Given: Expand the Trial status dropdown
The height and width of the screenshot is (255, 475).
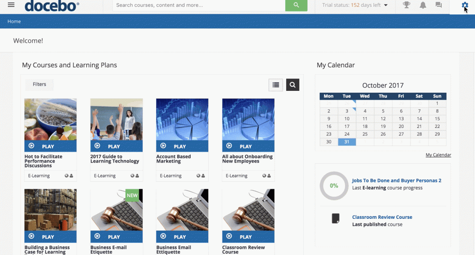Looking at the screenshot, I should [355, 5].
